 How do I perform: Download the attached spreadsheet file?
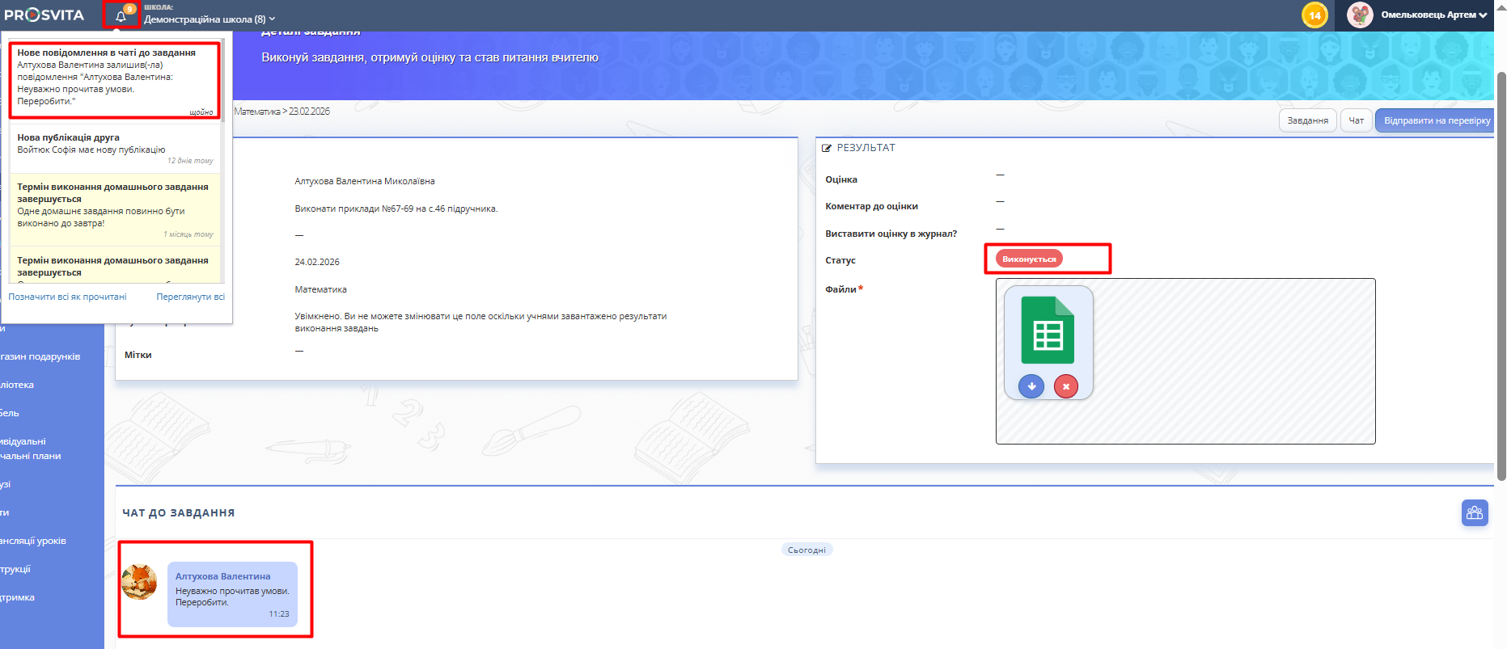pyautogui.click(x=1031, y=387)
